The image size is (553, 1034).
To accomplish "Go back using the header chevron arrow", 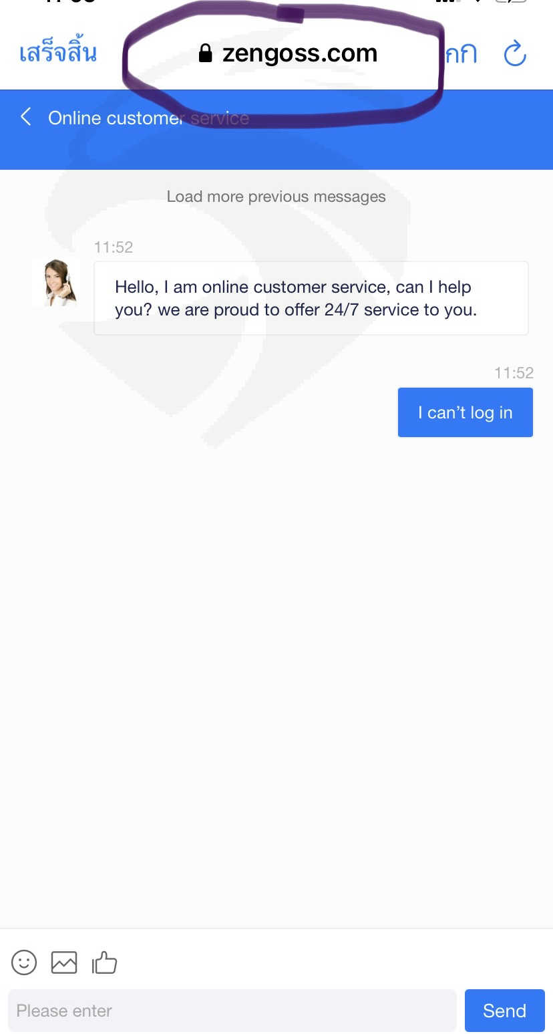I will pyautogui.click(x=25, y=118).
